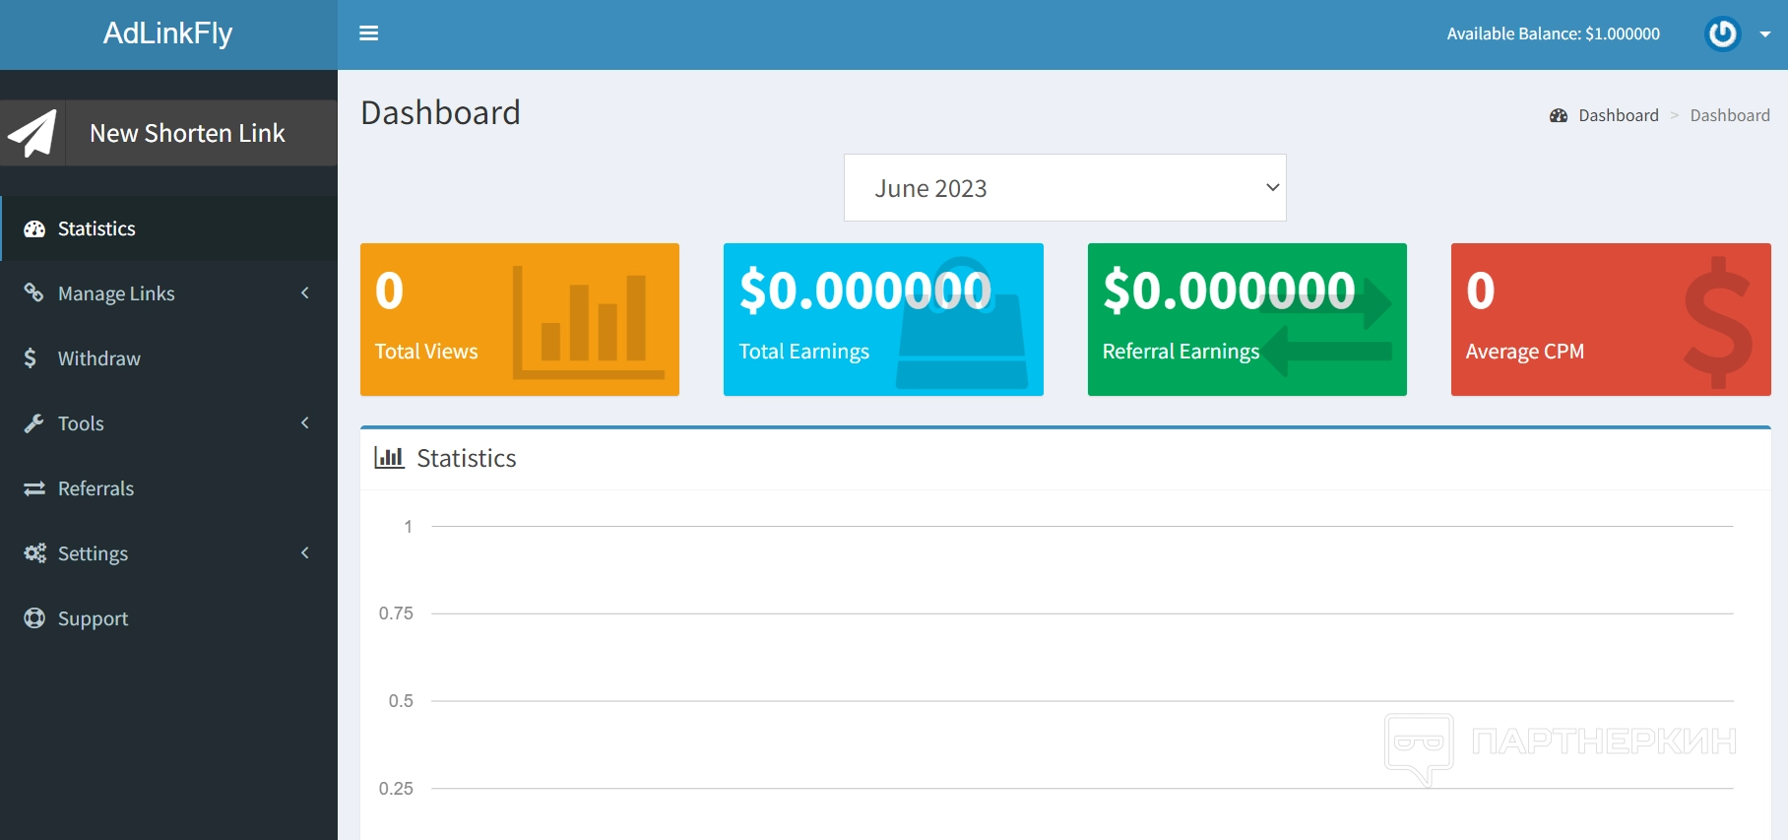Click the Average CPM red card
The width and height of the screenshot is (1788, 840).
point(1611,319)
